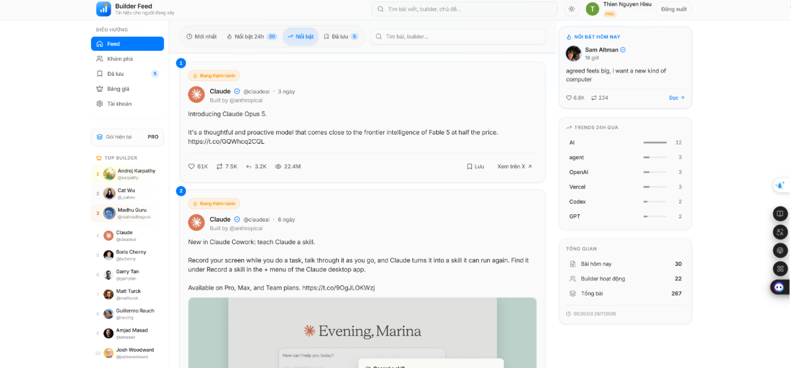Click the Builder hoạt động stat row
Image resolution: width=791 pixels, height=368 pixels.
pyautogui.click(x=625, y=278)
